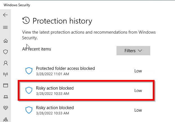Open Virus & threat protection shield icon
The width and height of the screenshot is (175, 122).
[x=5, y=52]
